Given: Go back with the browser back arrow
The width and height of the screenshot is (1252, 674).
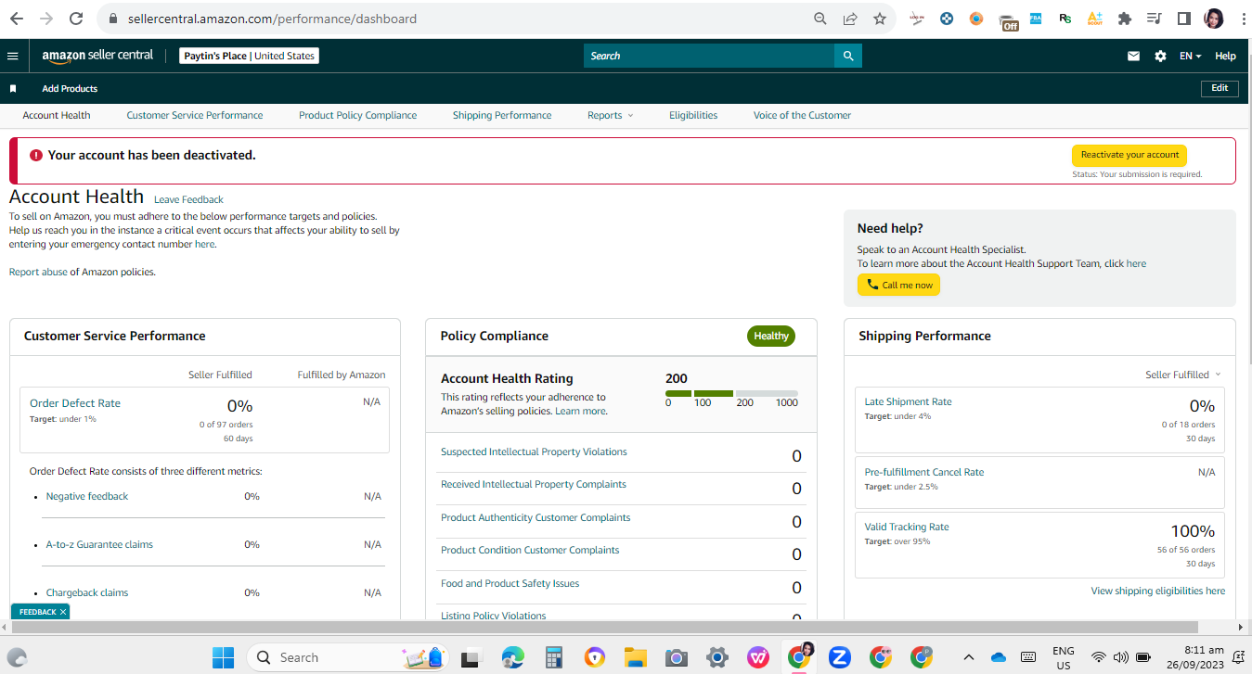Looking at the screenshot, I should (16, 19).
